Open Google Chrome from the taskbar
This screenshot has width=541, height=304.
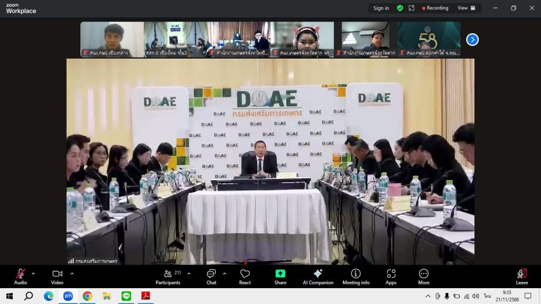[87, 296]
